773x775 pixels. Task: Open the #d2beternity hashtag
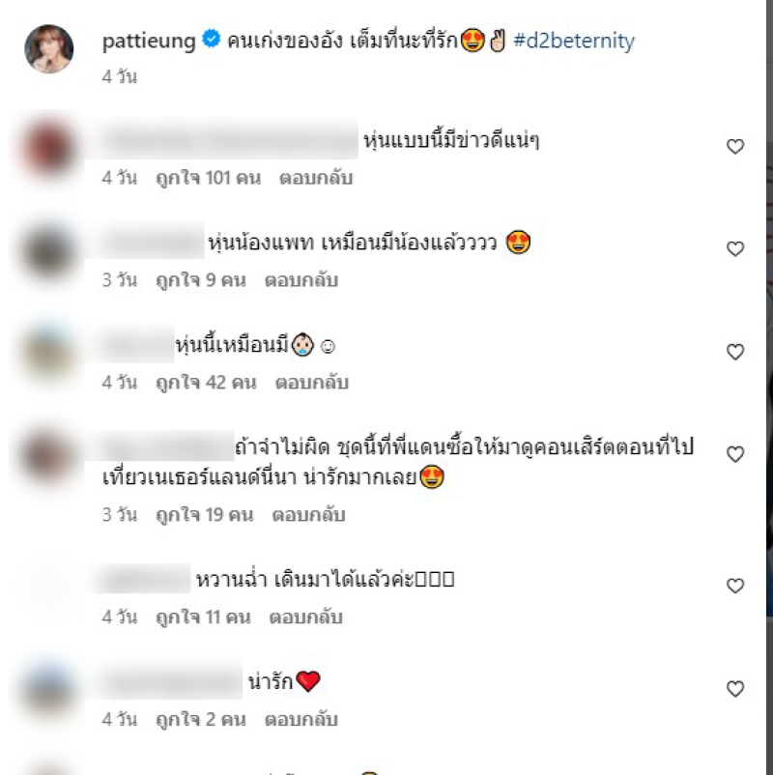click(574, 41)
